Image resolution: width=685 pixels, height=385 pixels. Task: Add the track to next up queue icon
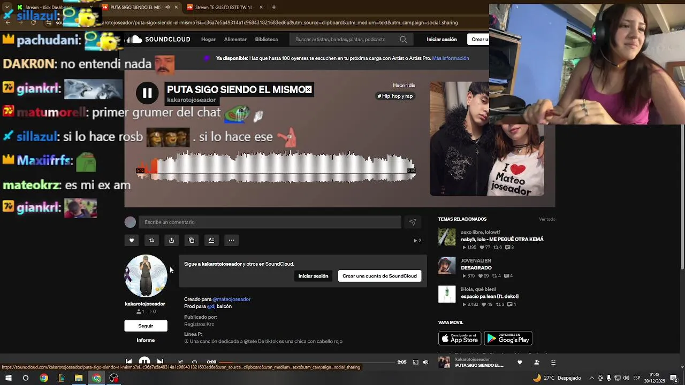(x=211, y=241)
